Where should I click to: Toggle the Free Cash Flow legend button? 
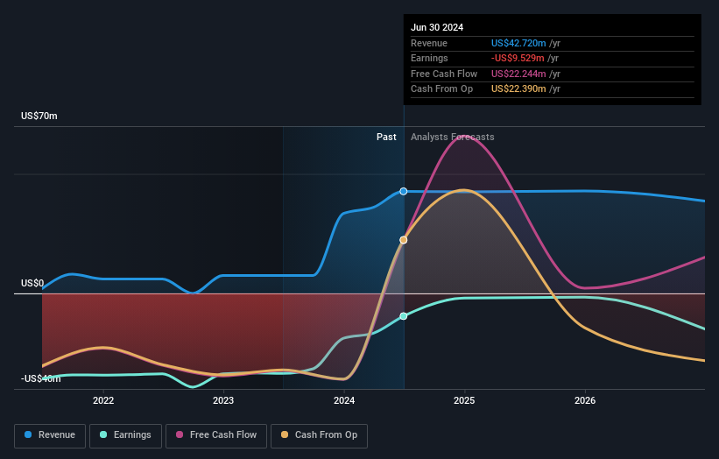pos(216,435)
